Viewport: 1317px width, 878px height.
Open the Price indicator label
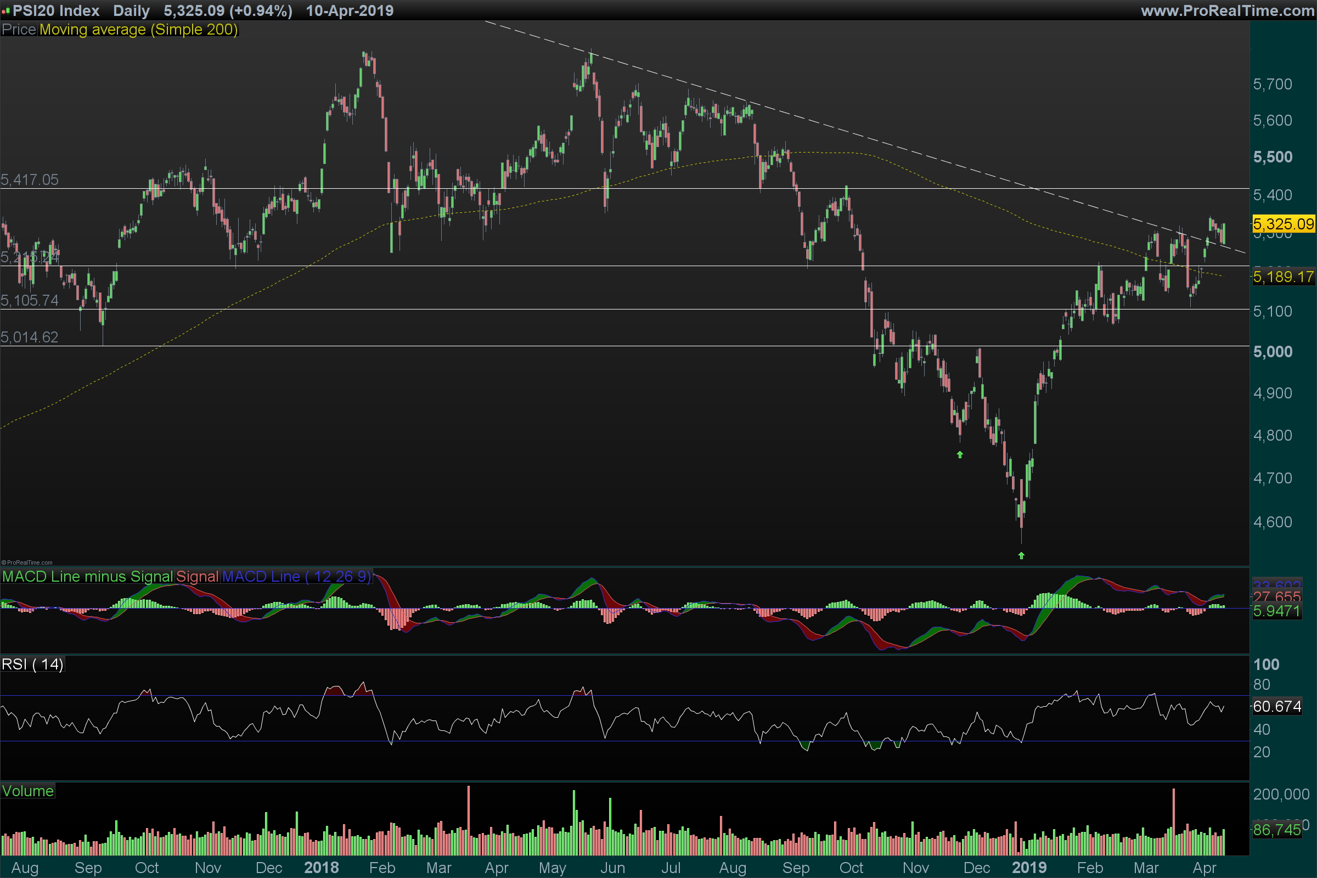click(x=19, y=30)
